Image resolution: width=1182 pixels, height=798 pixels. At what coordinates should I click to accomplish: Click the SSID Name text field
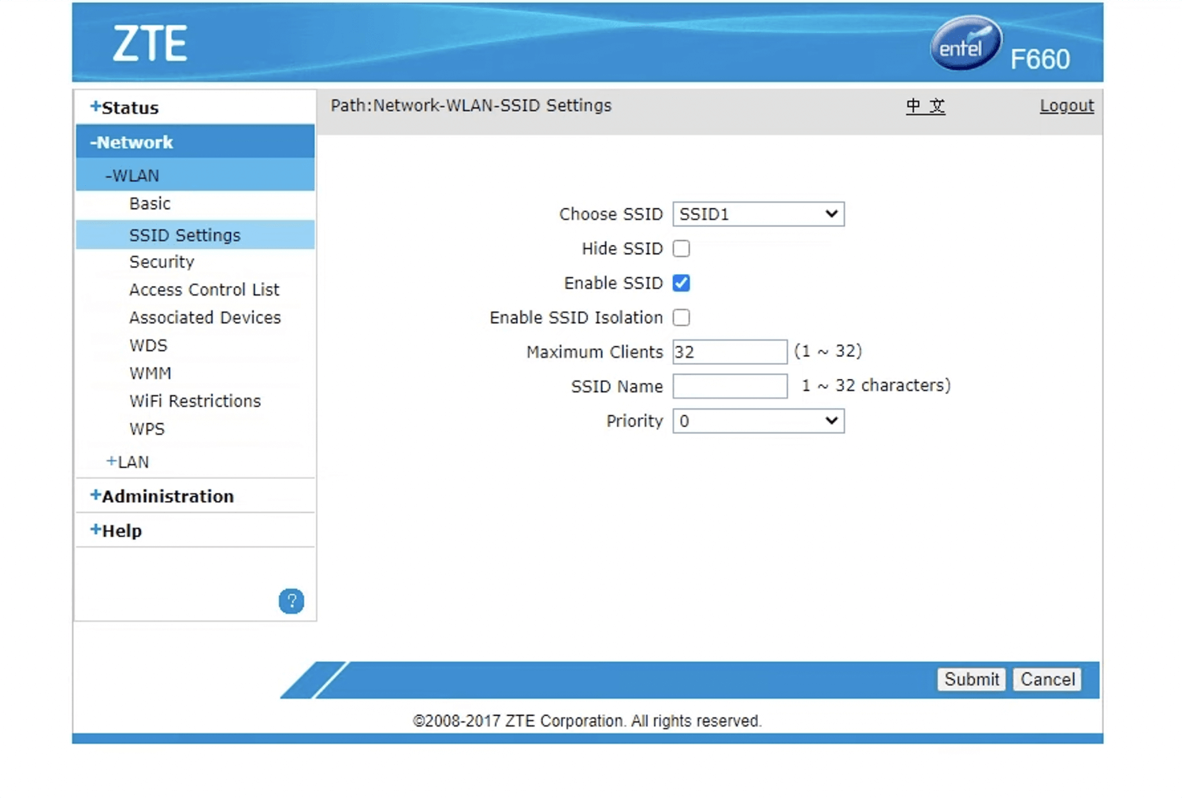tap(730, 386)
